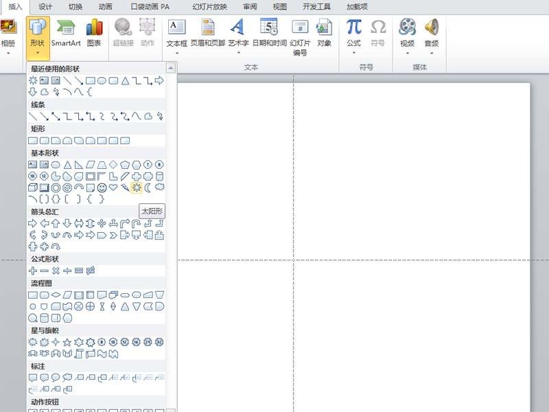The height and width of the screenshot is (412, 549).
Task: Choose the Donut shape in Basic Shapes
Action: point(56,187)
